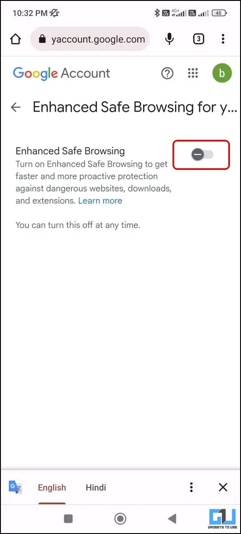Go back using the arrow beside Enhanced Safe Browsing
The height and width of the screenshot is (534, 241).
16,107
